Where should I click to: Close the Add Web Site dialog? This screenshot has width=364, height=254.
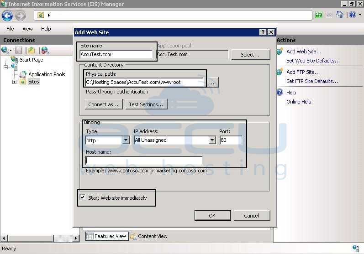coord(271,32)
